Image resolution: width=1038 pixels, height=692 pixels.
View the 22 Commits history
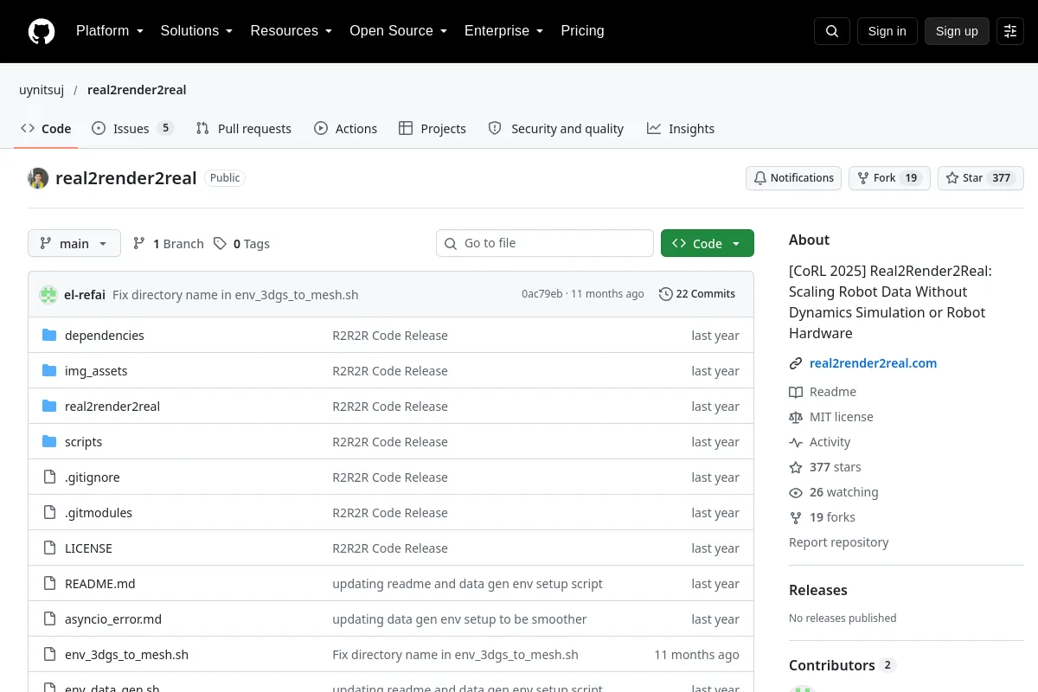[697, 294]
